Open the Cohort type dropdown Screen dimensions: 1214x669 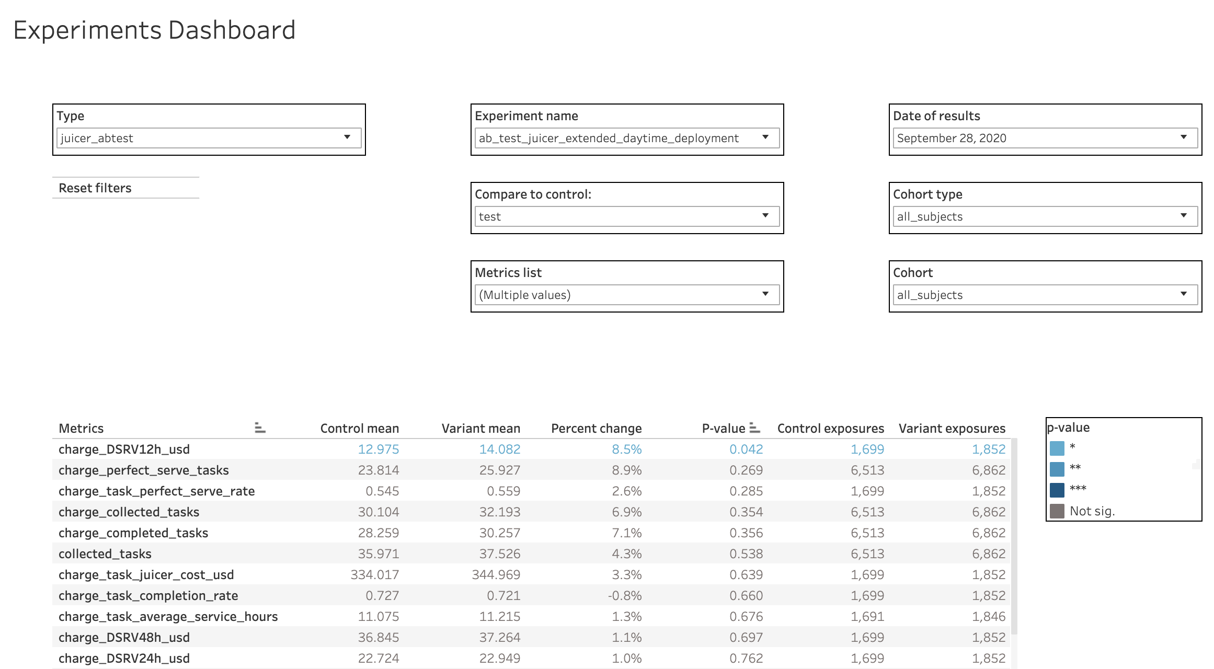1183,216
